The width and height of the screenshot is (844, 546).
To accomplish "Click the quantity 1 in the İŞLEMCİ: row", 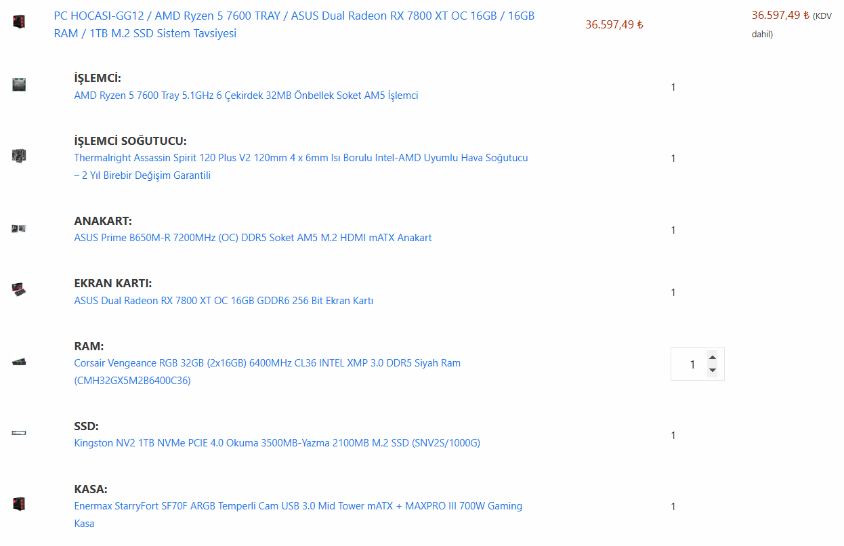I will [x=673, y=87].
